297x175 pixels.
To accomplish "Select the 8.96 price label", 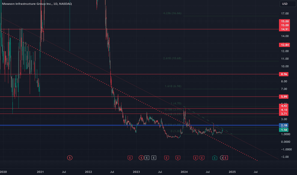I will click(x=284, y=74).
